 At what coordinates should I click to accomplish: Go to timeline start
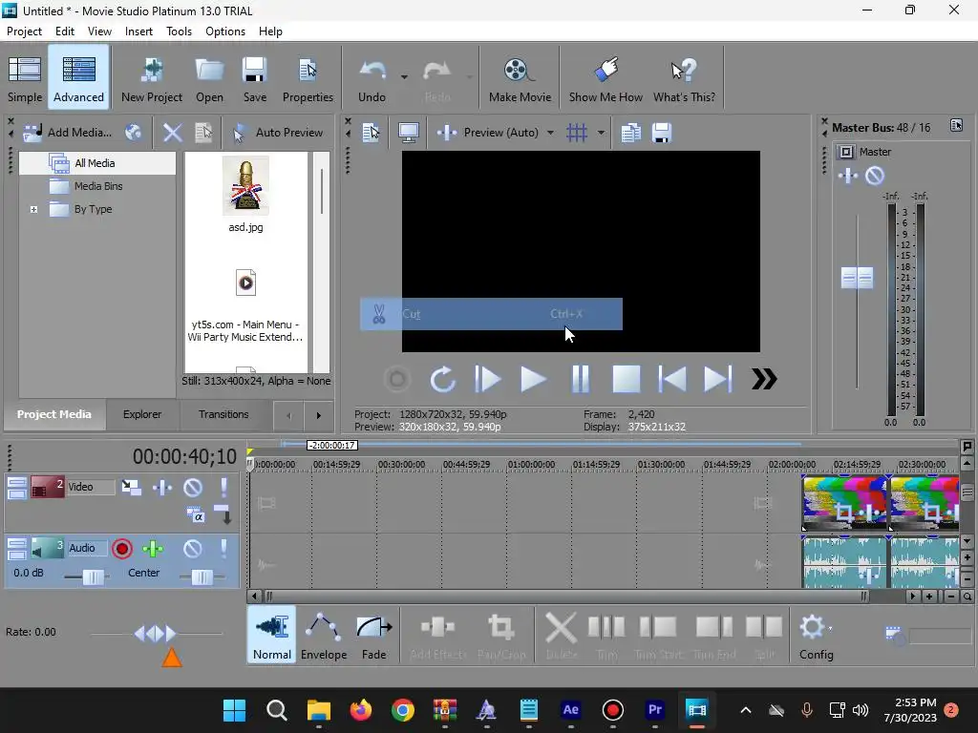(x=672, y=379)
